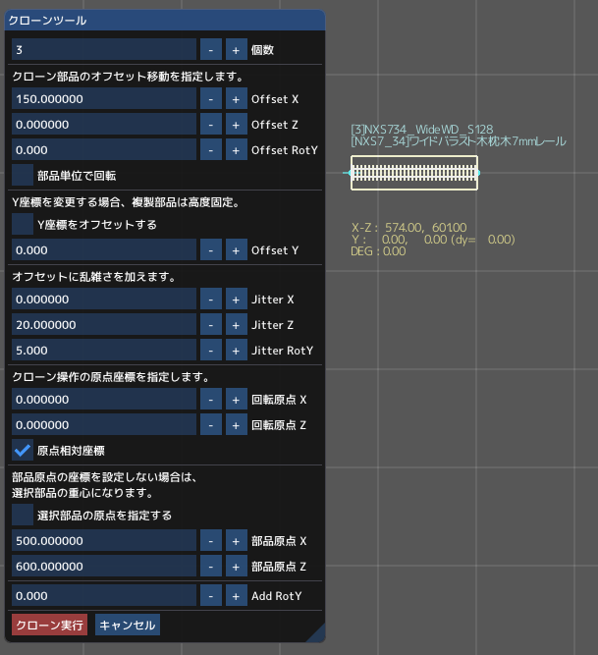Increase Offset Z with plus button
This screenshot has height=655, width=598.
pos(237,125)
